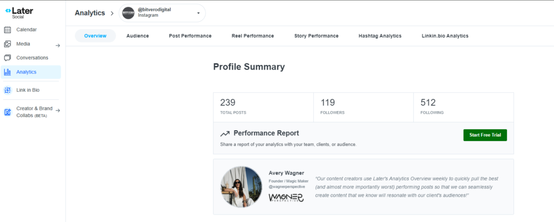Click the Later Social logo
This screenshot has width=554, height=222.
point(19,13)
